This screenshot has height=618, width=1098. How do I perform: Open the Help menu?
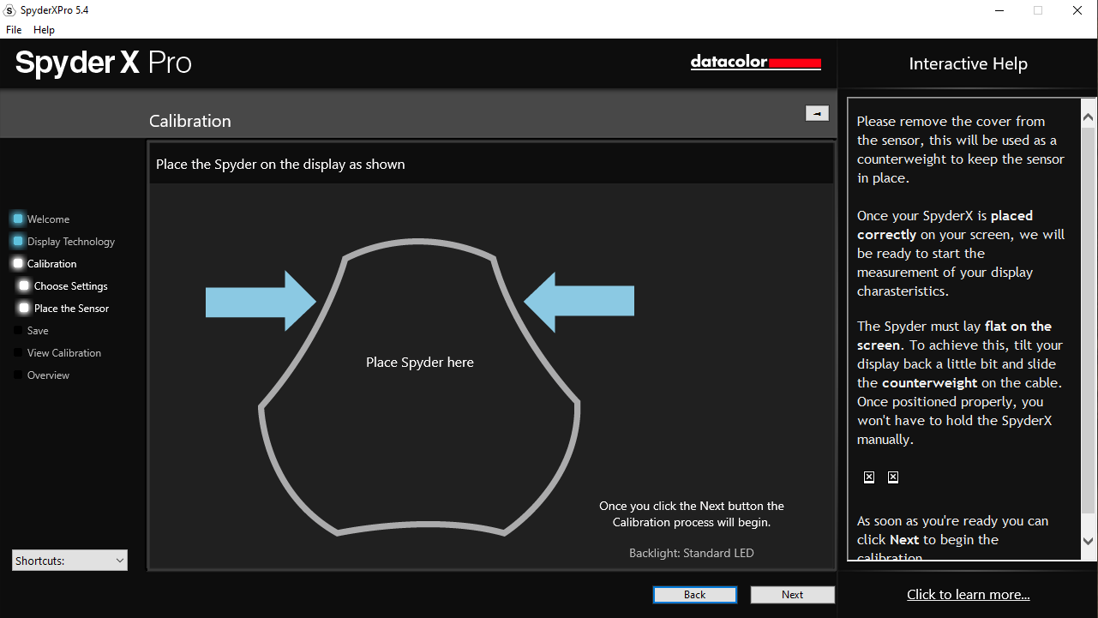44,29
